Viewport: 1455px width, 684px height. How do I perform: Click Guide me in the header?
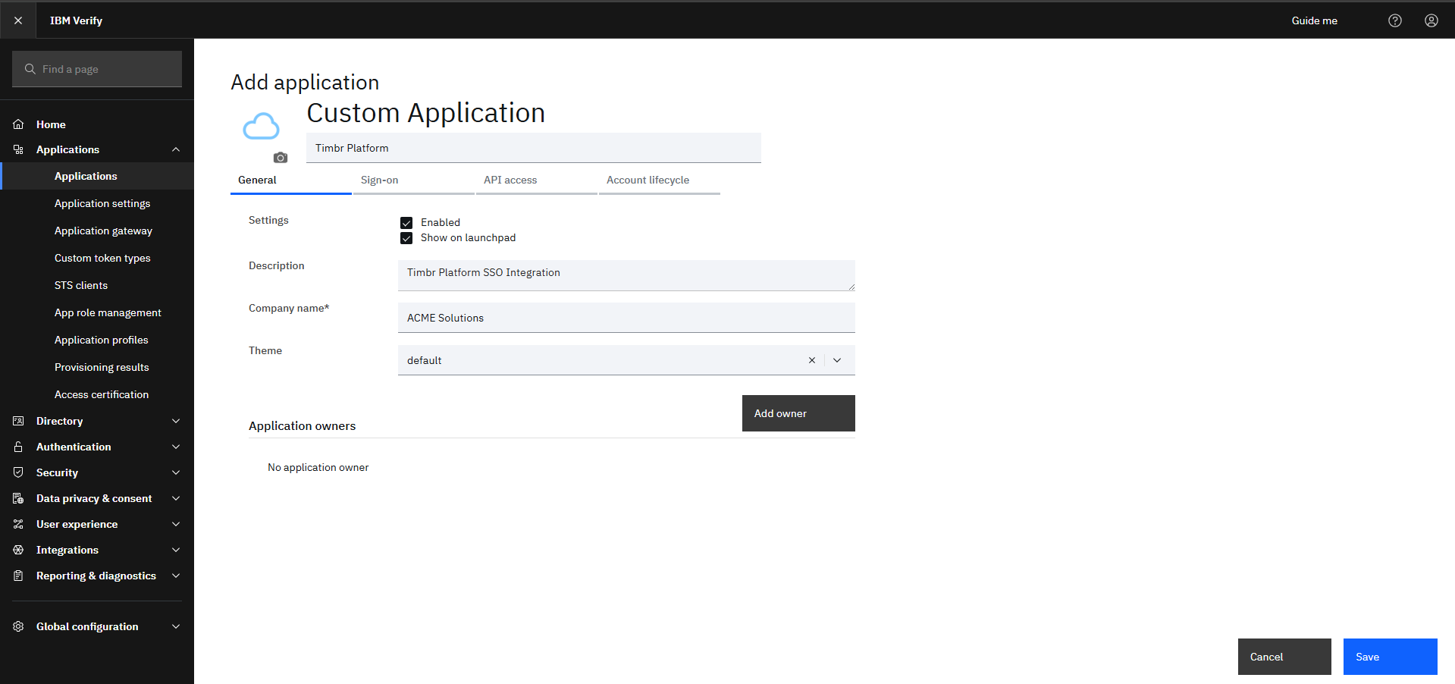[x=1314, y=20]
